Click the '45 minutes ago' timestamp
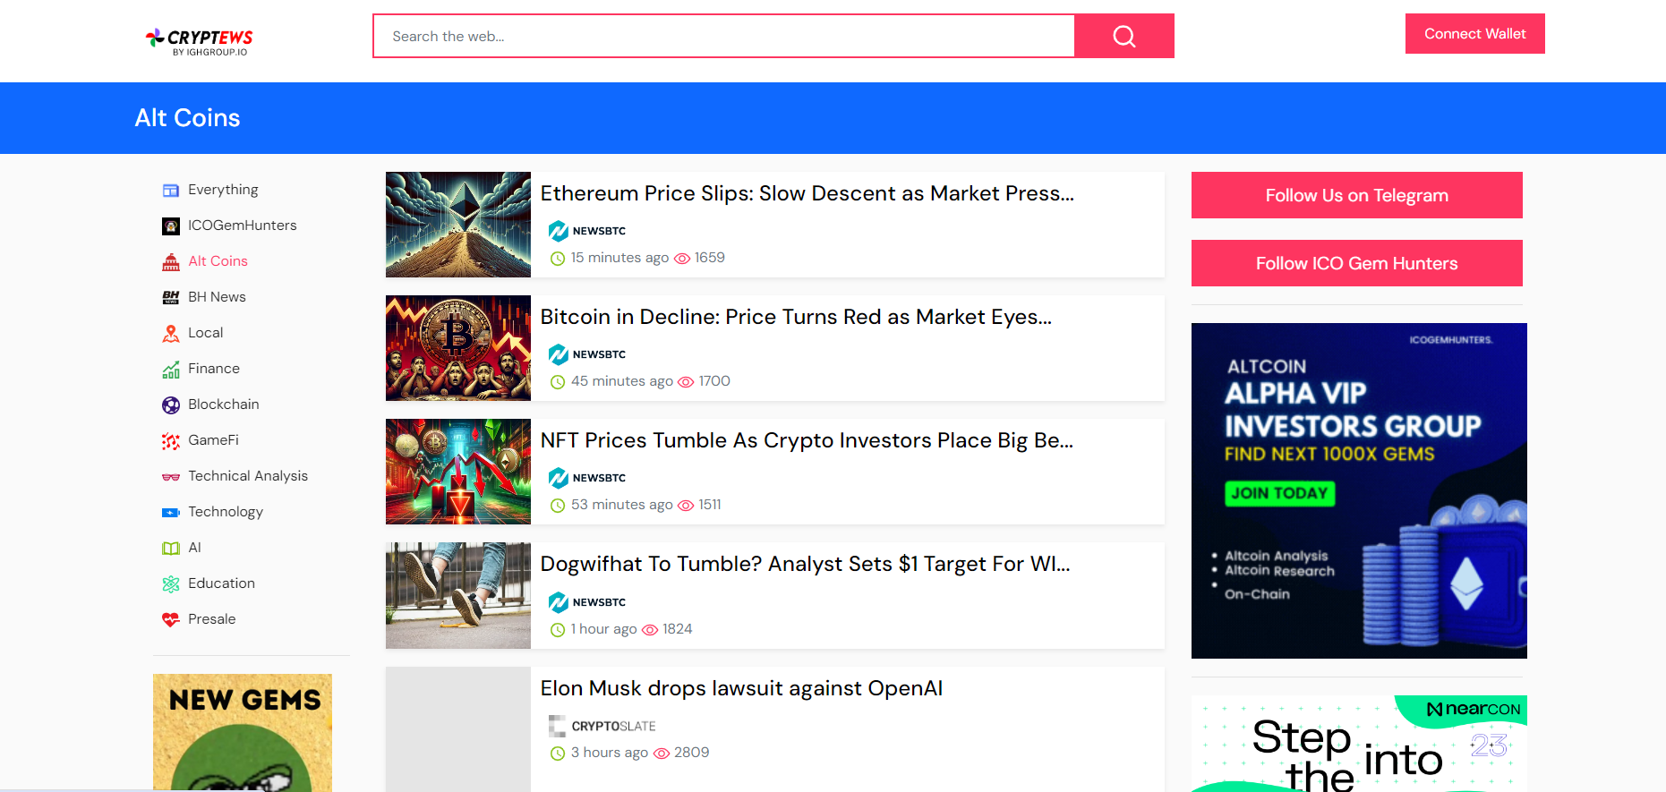 pos(622,381)
